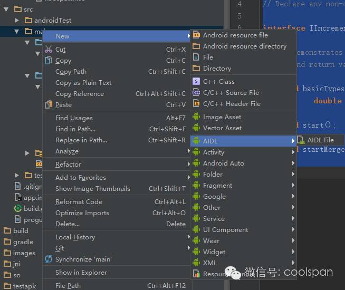Image resolution: width=345 pixels, height=290 pixels.
Task: Open the Analyze submenu arrow
Action: pyautogui.click(x=188, y=151)
